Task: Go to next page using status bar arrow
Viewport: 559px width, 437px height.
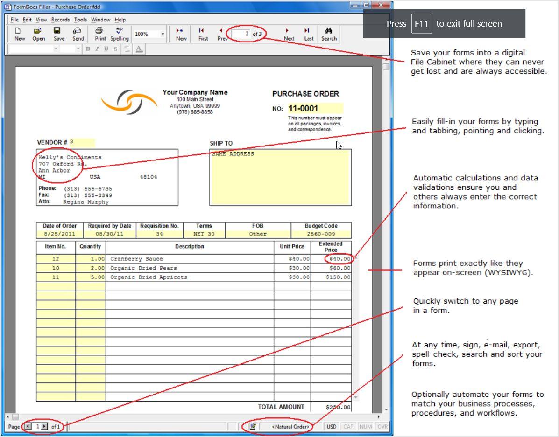Action: click(x=44, y=426)
